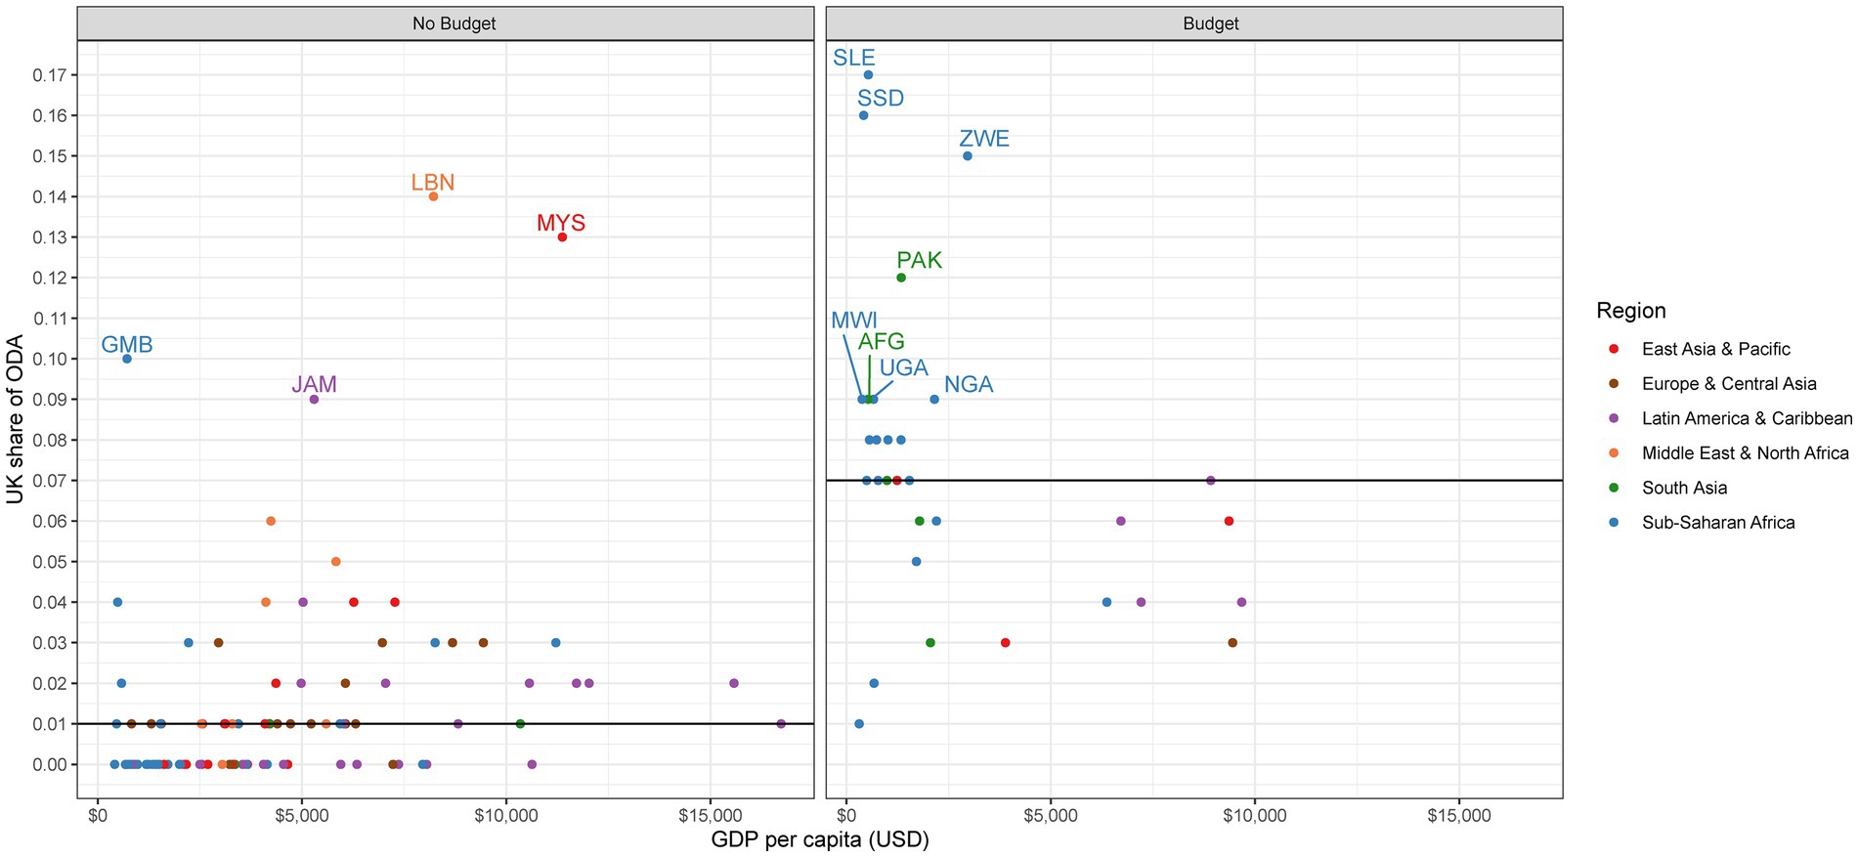The height and width of the screenshot is (857, 1858).
Task: Click $5,000 tick in Budget panel
Action: [1051, 816]
